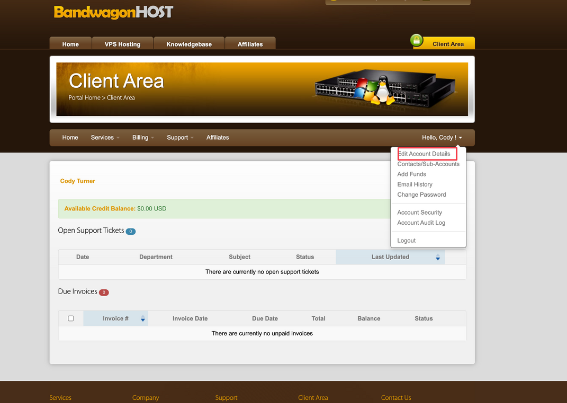567x403 pixels.
Task: Click the BandwagonHOST logo
Action: click(113, 12)
